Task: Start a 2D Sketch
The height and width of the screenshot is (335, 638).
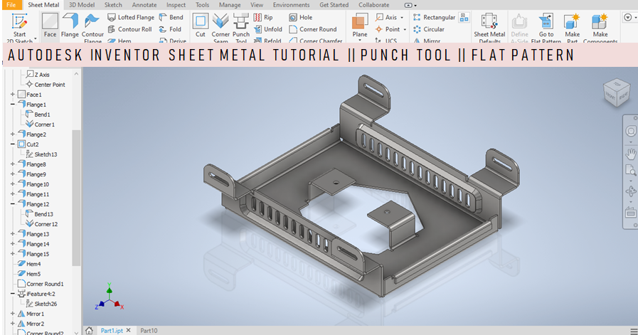Action: click(19, 27)
